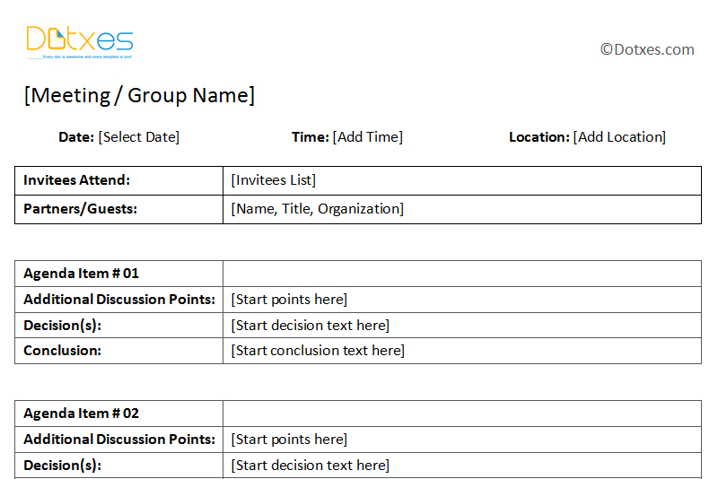Click the [Add Time] placeholder

click(368, 136)
